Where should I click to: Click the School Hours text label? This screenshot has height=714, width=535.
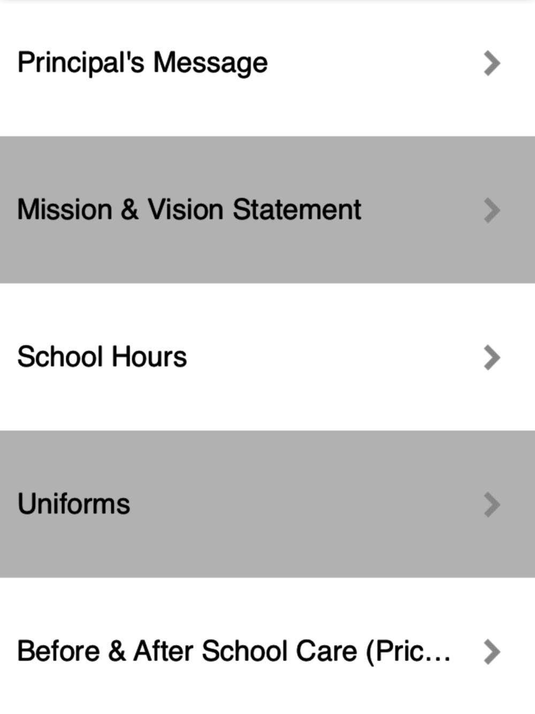(x=102, y=357)
